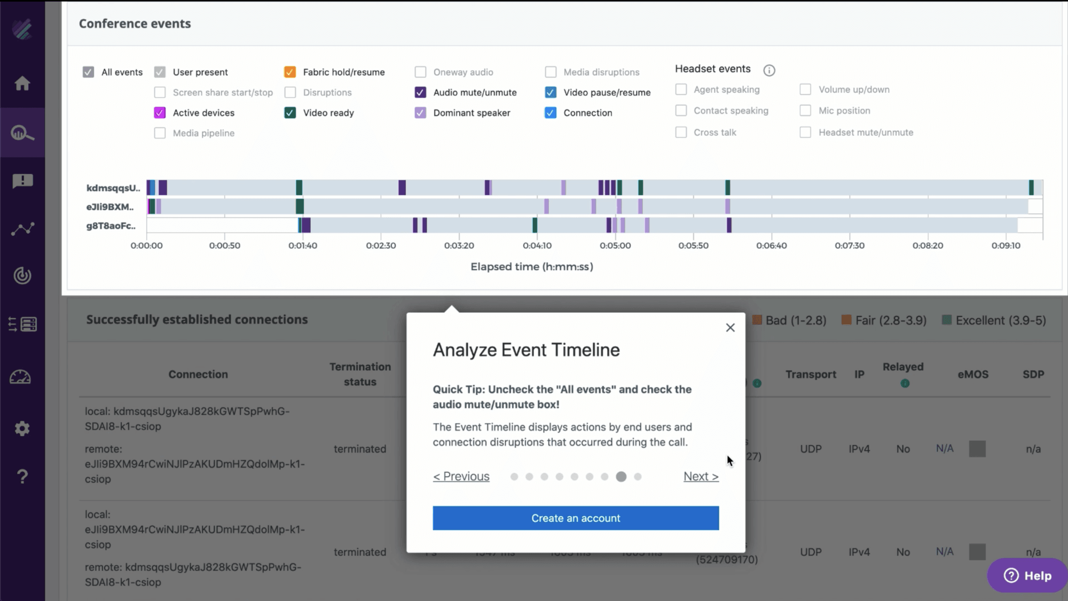Open the alerts message sidebar icon
The height and width of the screenshot is (601, 1068).
coord(22,181)
